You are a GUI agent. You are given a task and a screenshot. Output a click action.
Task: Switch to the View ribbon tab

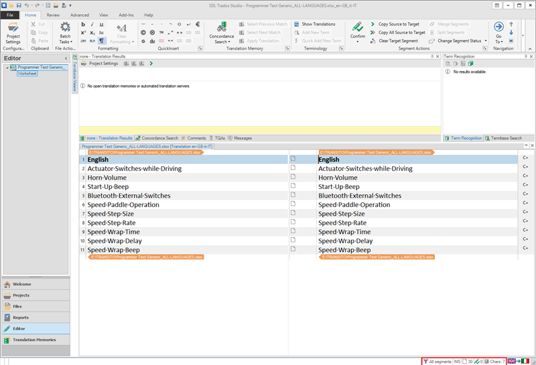104,15
